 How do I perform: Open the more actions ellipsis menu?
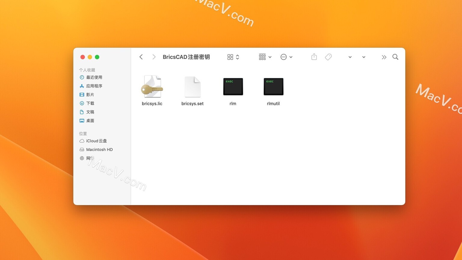pos(286,57)
